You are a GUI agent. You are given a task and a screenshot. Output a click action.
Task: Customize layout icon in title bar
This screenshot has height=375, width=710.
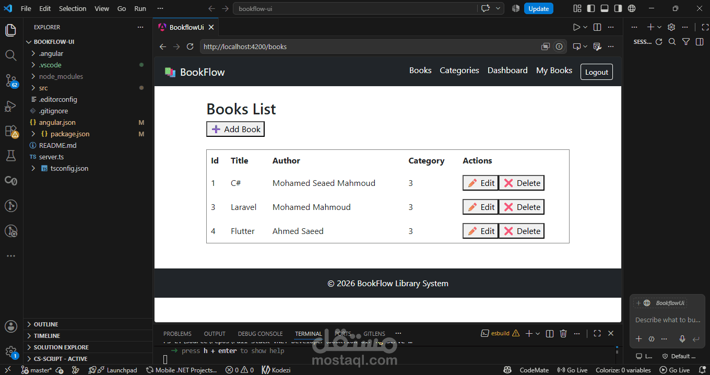pyautogui.click(x=577, y=8)
